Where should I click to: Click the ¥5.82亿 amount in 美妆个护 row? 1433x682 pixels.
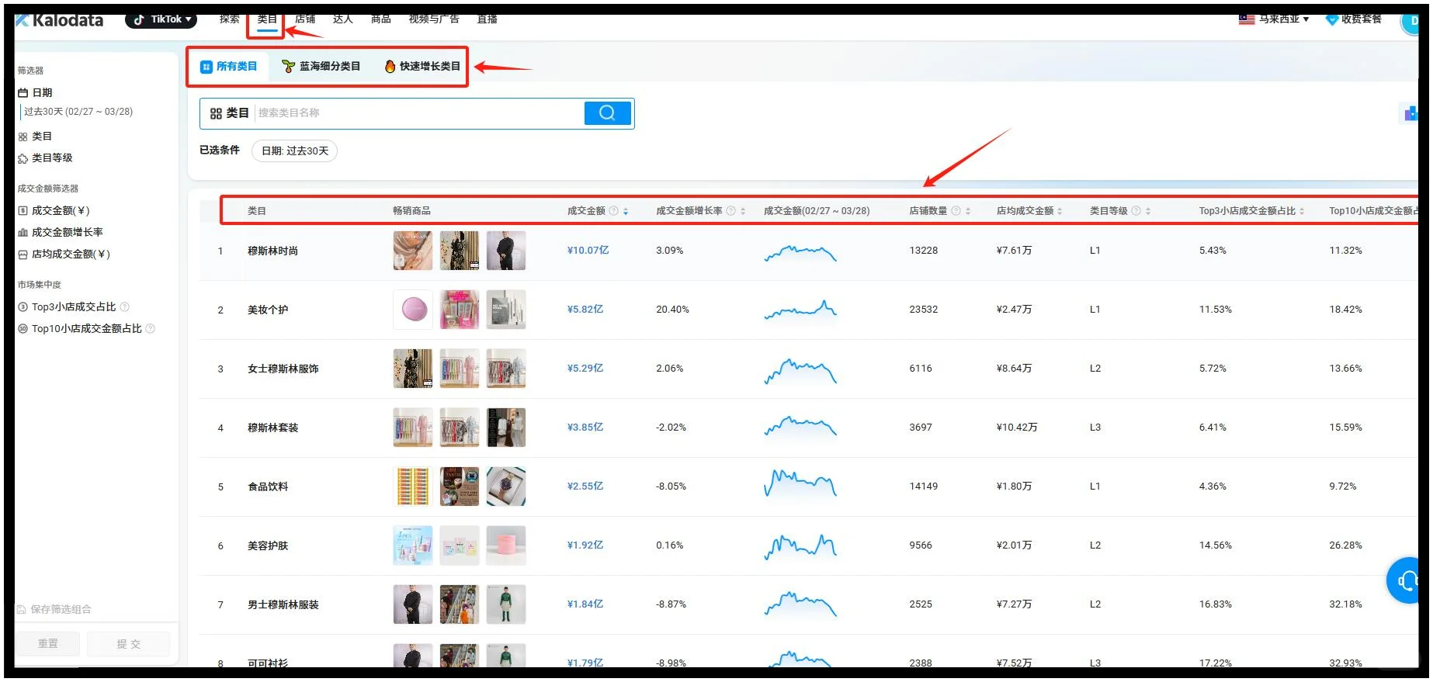(x=585, y=310)
